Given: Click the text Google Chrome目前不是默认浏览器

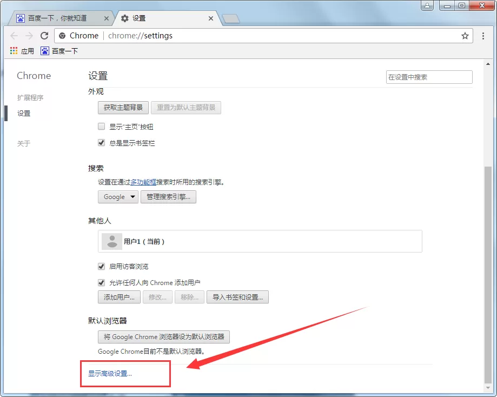Looking at the screenshot, I should tap(152, 352).
